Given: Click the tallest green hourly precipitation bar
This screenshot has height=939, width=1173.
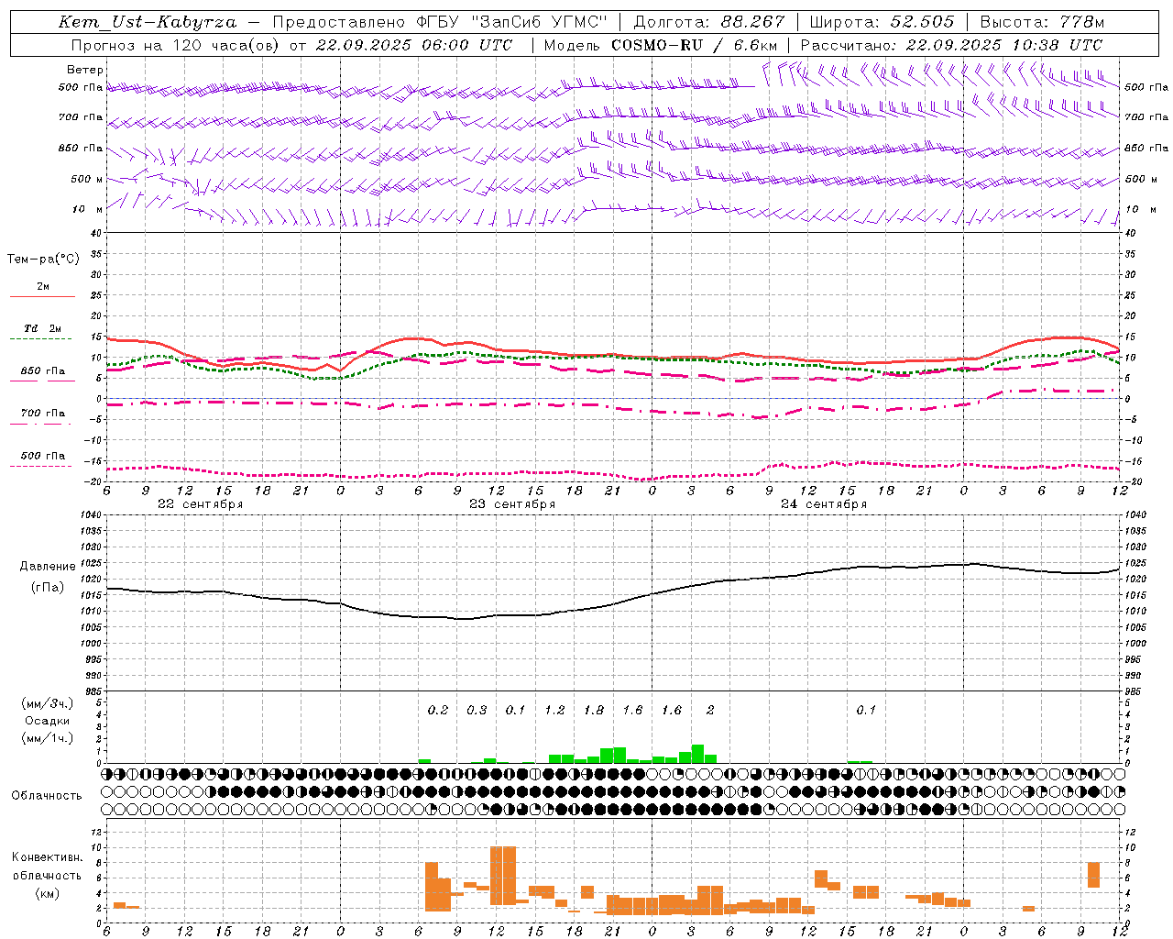Looking at the screenshot, I should (697, 754).
